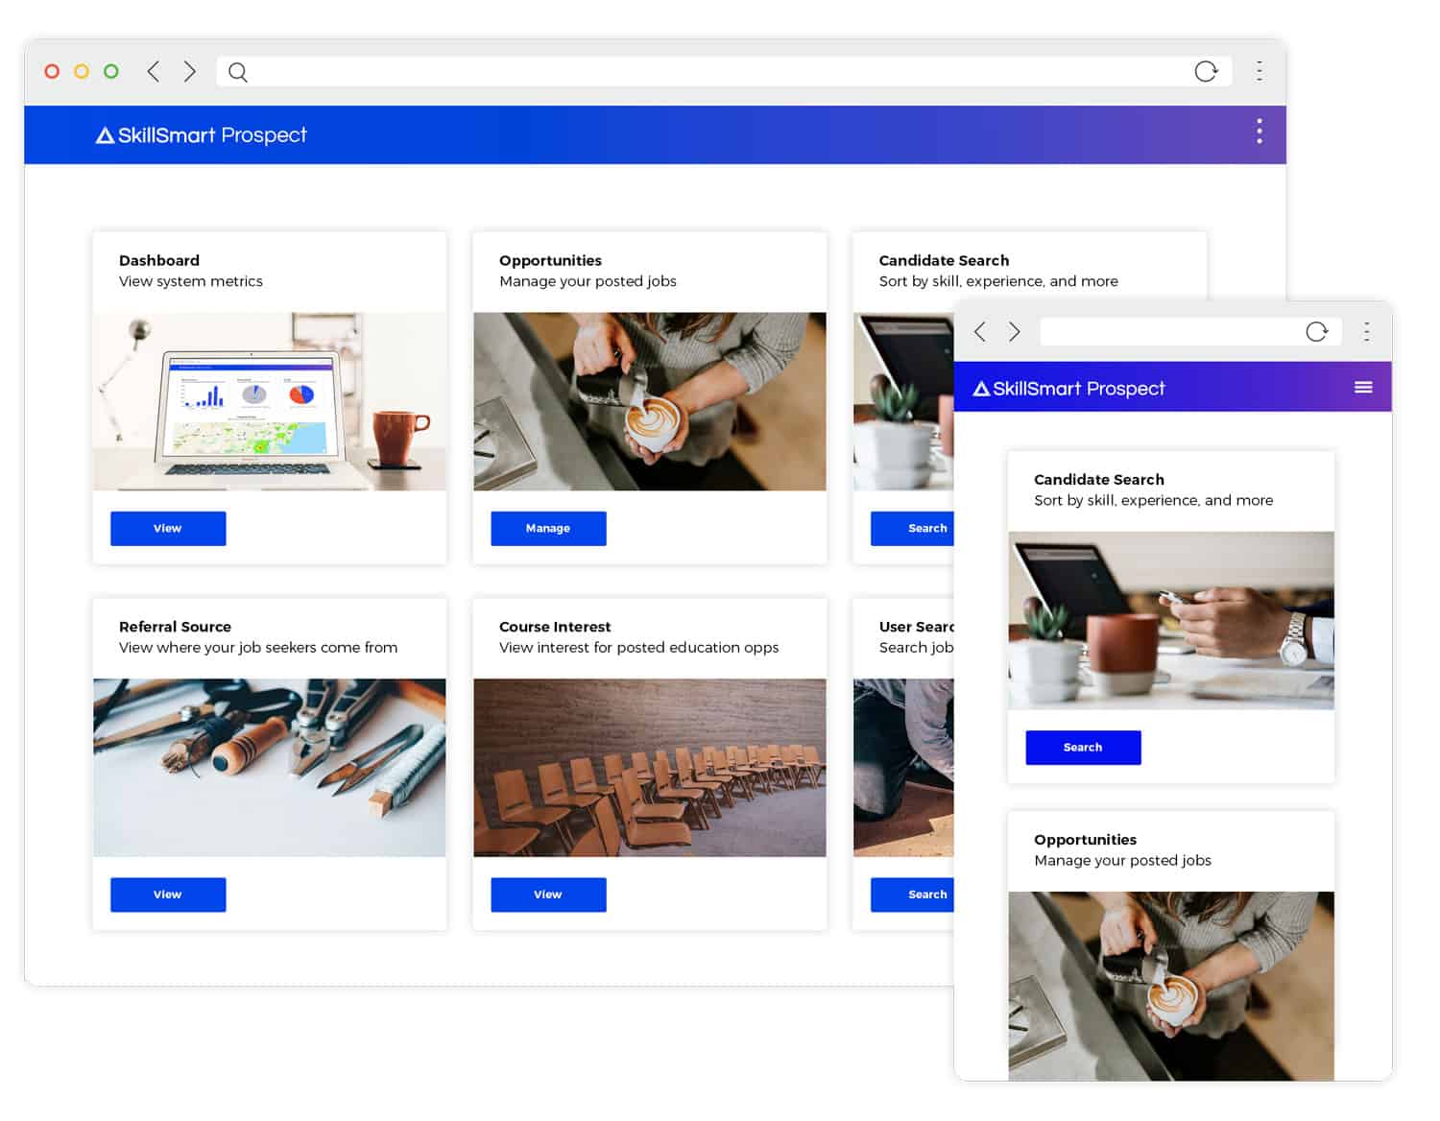Click the address bar in the large browser window

725,71
